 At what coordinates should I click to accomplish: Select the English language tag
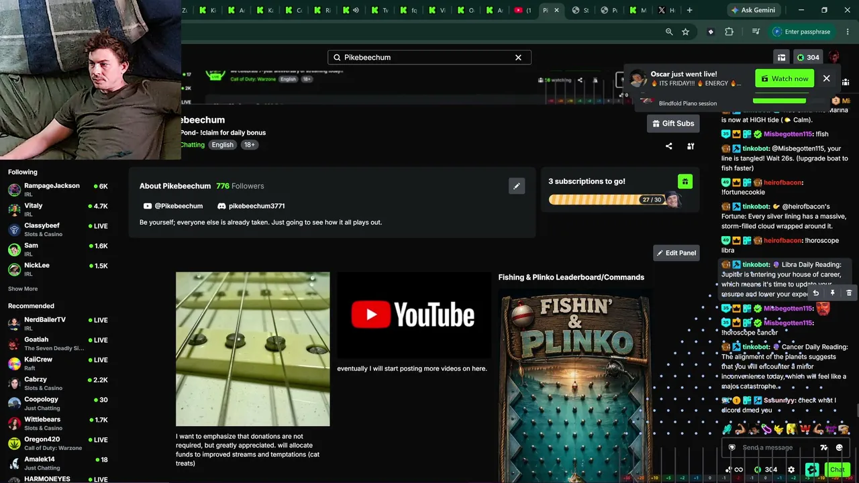coord(222,145)
